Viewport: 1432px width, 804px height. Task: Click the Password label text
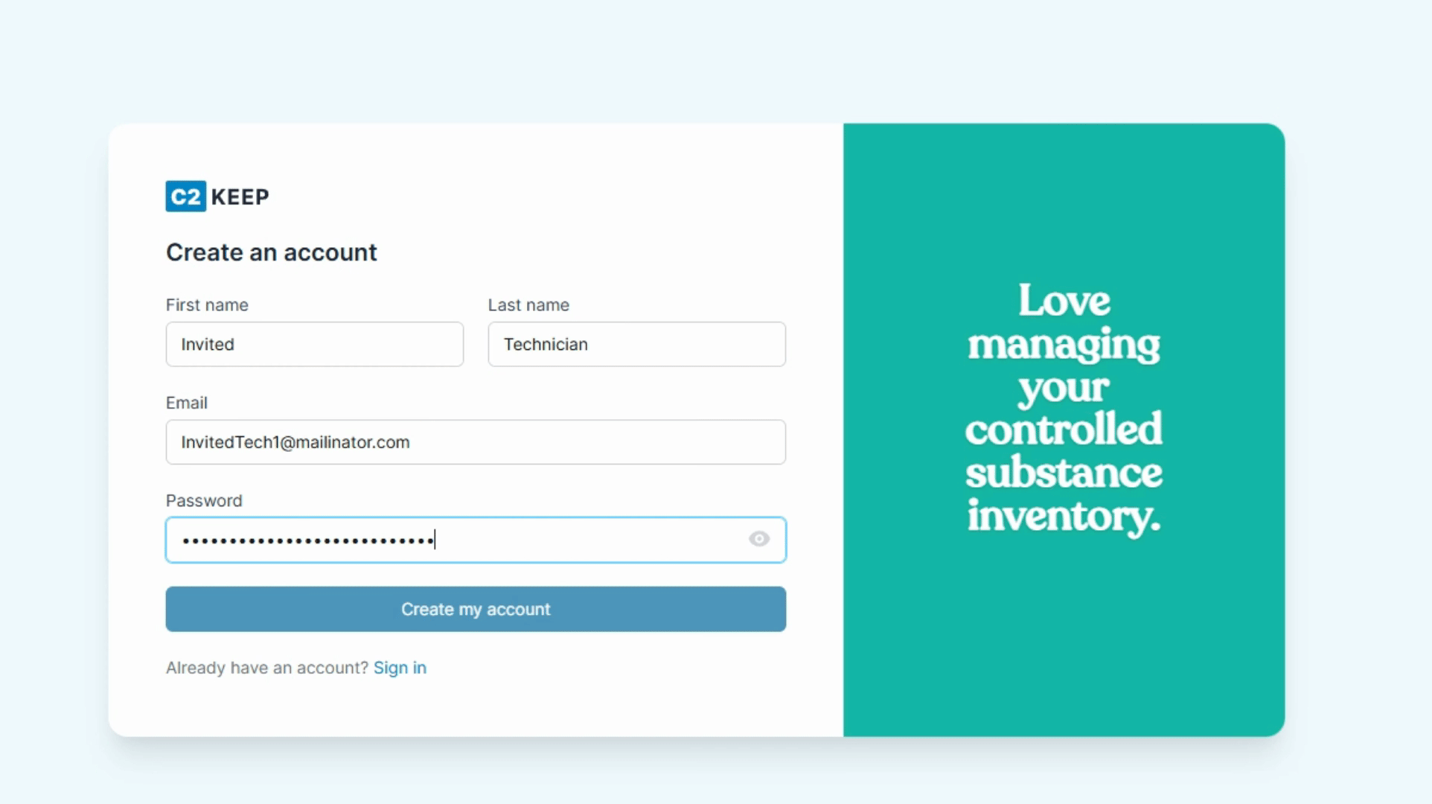pyautogui.click(x=204, y=501)
